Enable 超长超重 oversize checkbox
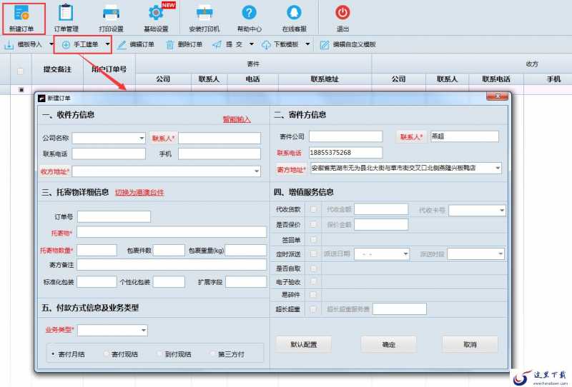The height and width of the screenshot is (387, 572). pos(313,309)
